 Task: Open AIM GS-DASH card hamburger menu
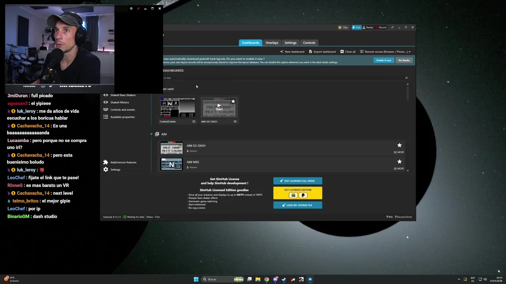coord(235,121)
